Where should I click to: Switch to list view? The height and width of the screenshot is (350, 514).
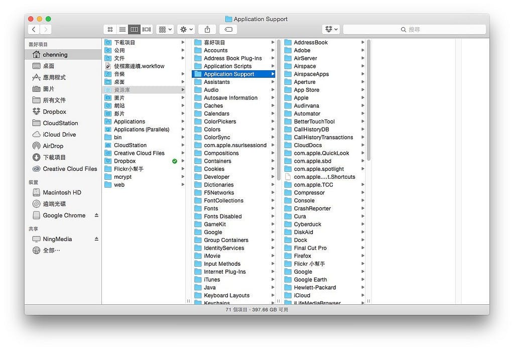122,30
